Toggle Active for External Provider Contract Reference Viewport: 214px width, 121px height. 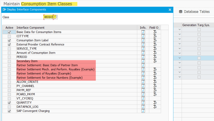click(x=9, y=44)
